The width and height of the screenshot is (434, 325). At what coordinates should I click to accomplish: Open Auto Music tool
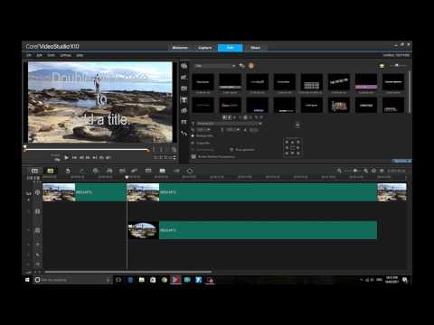(x=122, y=171)
